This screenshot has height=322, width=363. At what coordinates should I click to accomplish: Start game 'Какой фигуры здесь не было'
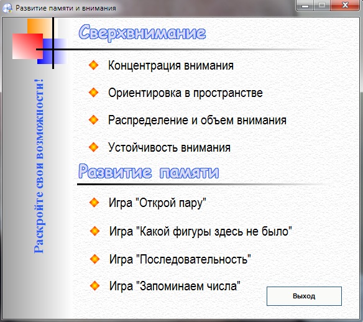(201, 231)
